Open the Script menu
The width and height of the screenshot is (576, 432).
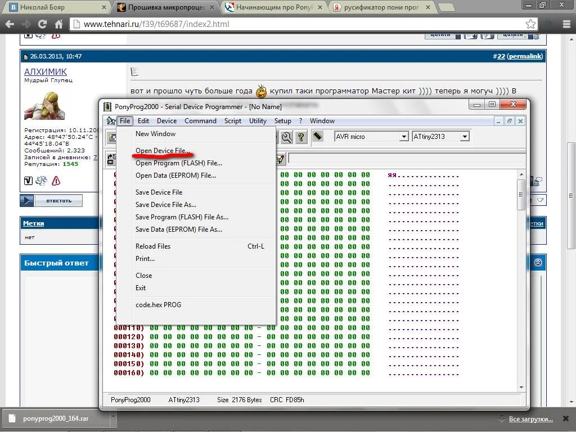[x=232, y=121]
